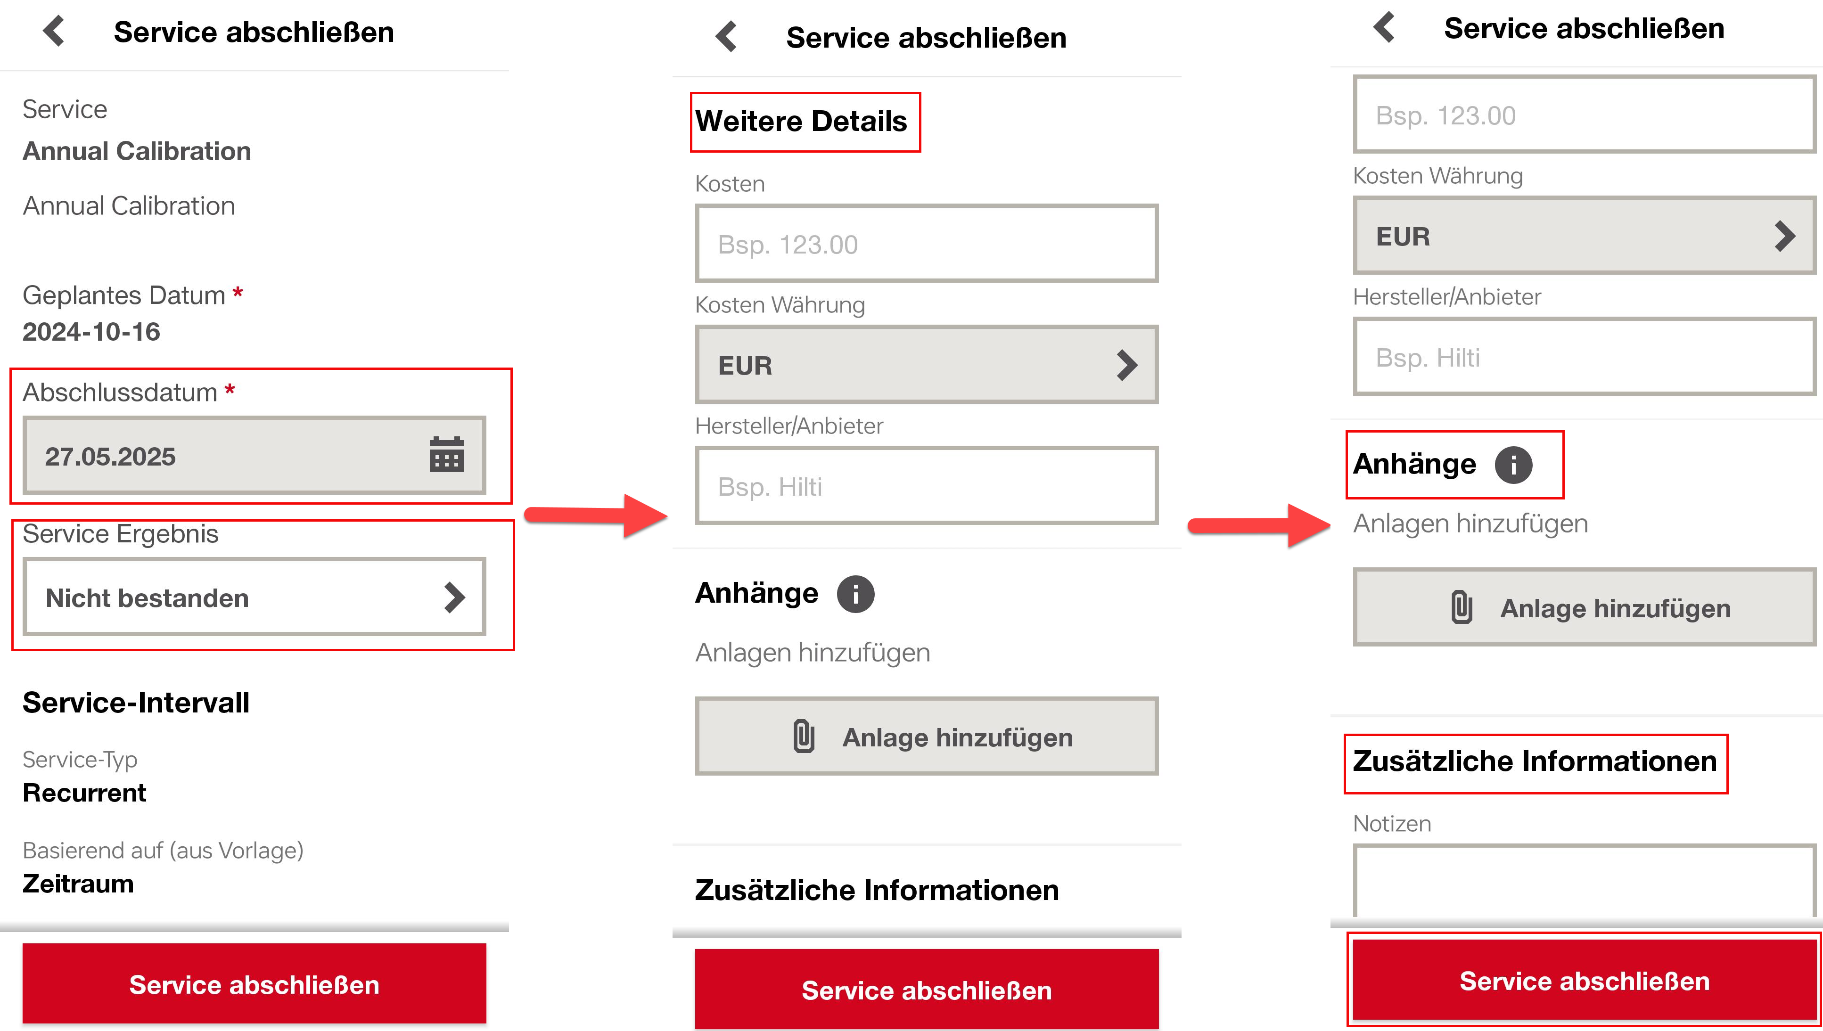Show Anhänge info icon in the right screen

pyautogui.click(x=1513, y=465)
